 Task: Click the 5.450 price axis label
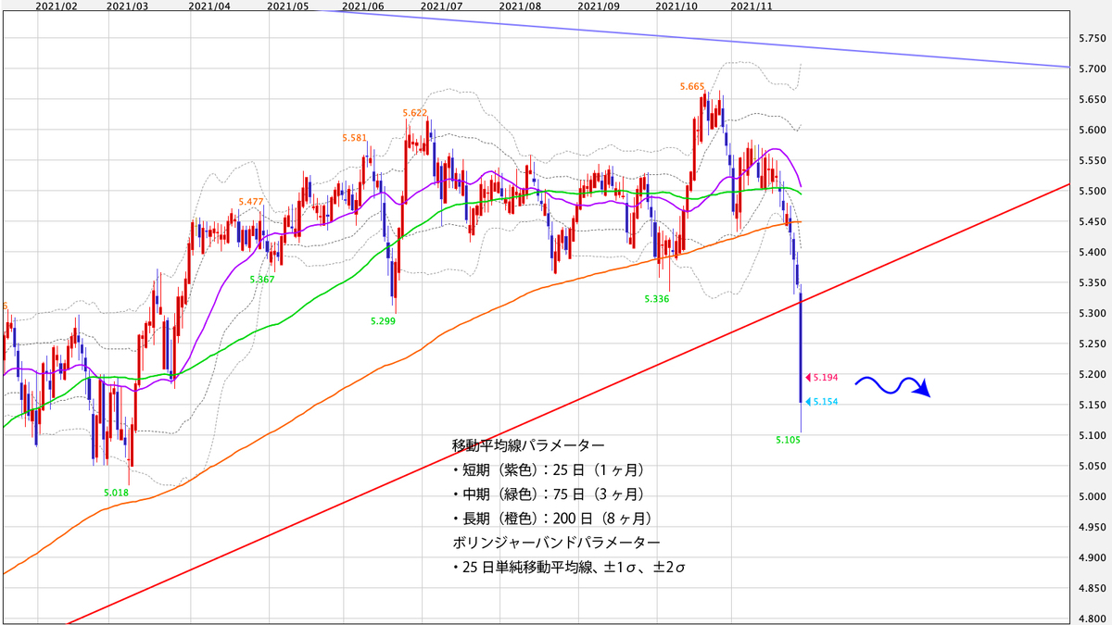coord(1093,221)
